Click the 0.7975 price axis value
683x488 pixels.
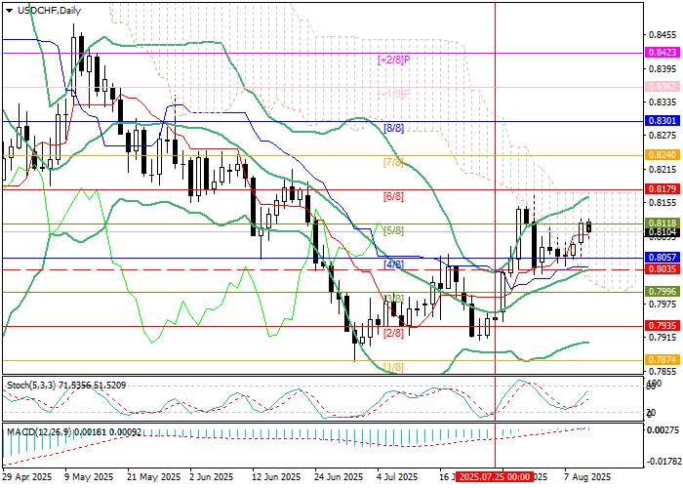point(663,304)
